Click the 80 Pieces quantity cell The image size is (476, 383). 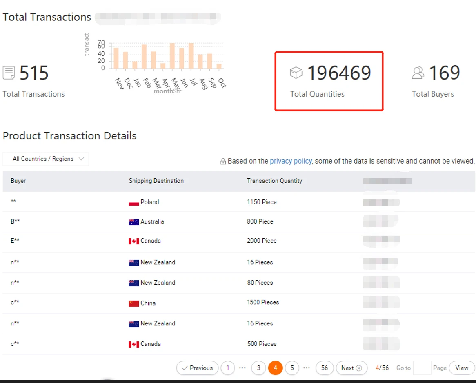pyautogui.click(x=260, y=283)
